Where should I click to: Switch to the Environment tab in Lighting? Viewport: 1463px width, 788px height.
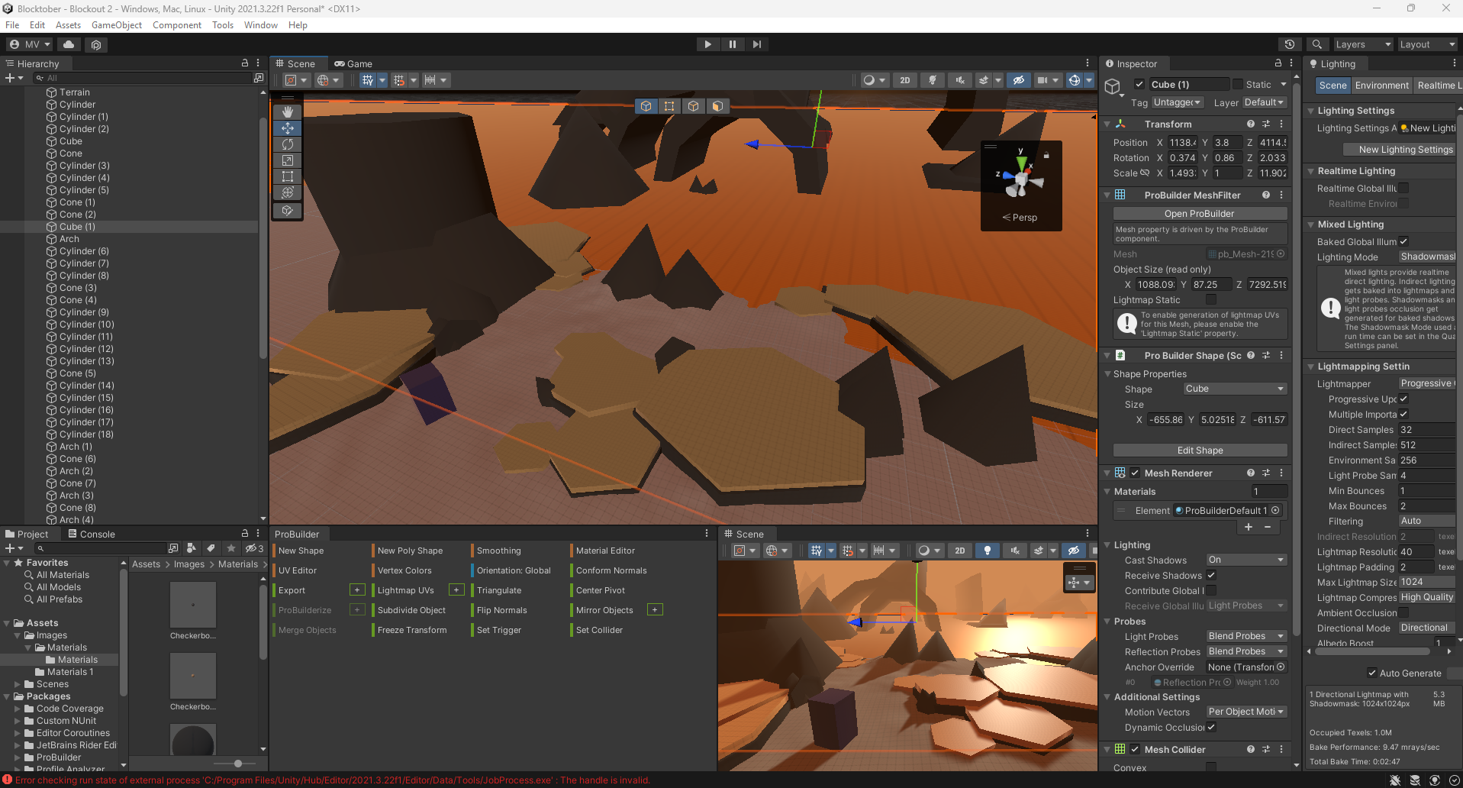click(x=1381, y=86)
